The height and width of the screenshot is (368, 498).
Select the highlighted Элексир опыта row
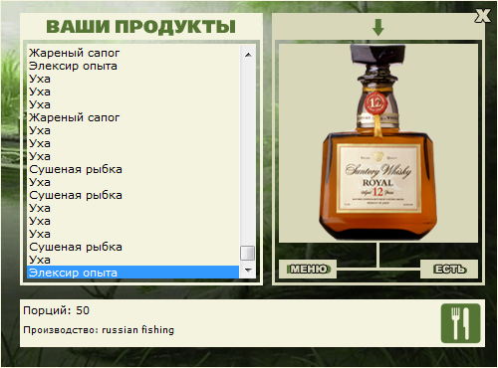(132, 273)
